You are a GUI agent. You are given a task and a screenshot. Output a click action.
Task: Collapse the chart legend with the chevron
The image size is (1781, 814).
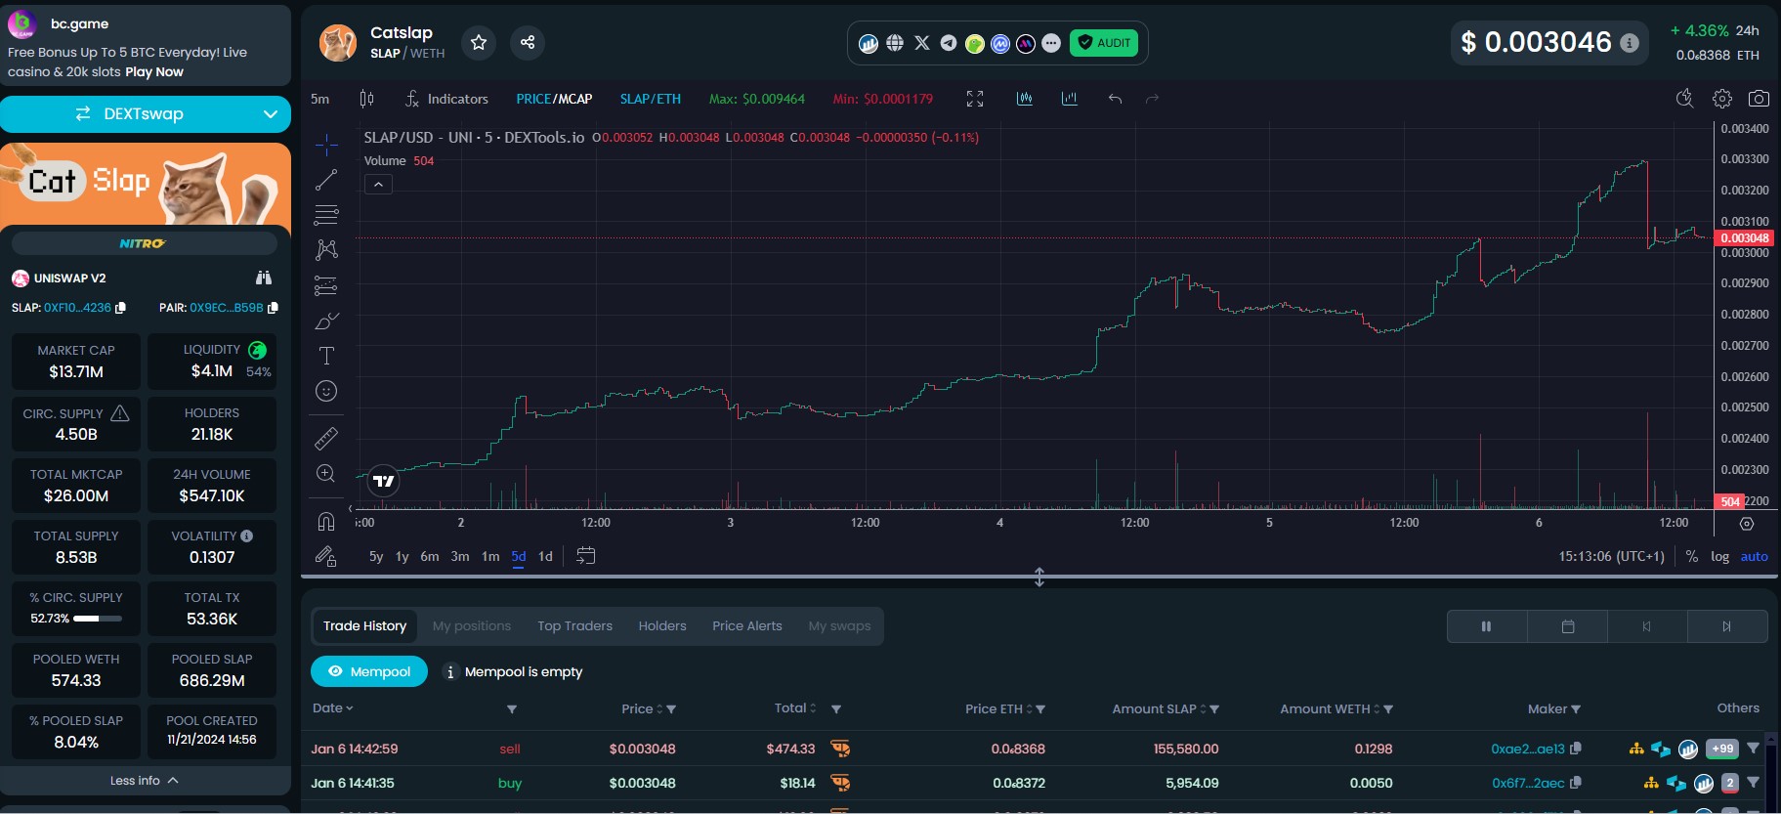point(378,184)
